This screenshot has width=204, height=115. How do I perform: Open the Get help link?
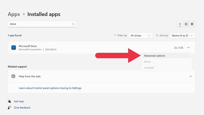pyautogui.click(x=19, y=101)
